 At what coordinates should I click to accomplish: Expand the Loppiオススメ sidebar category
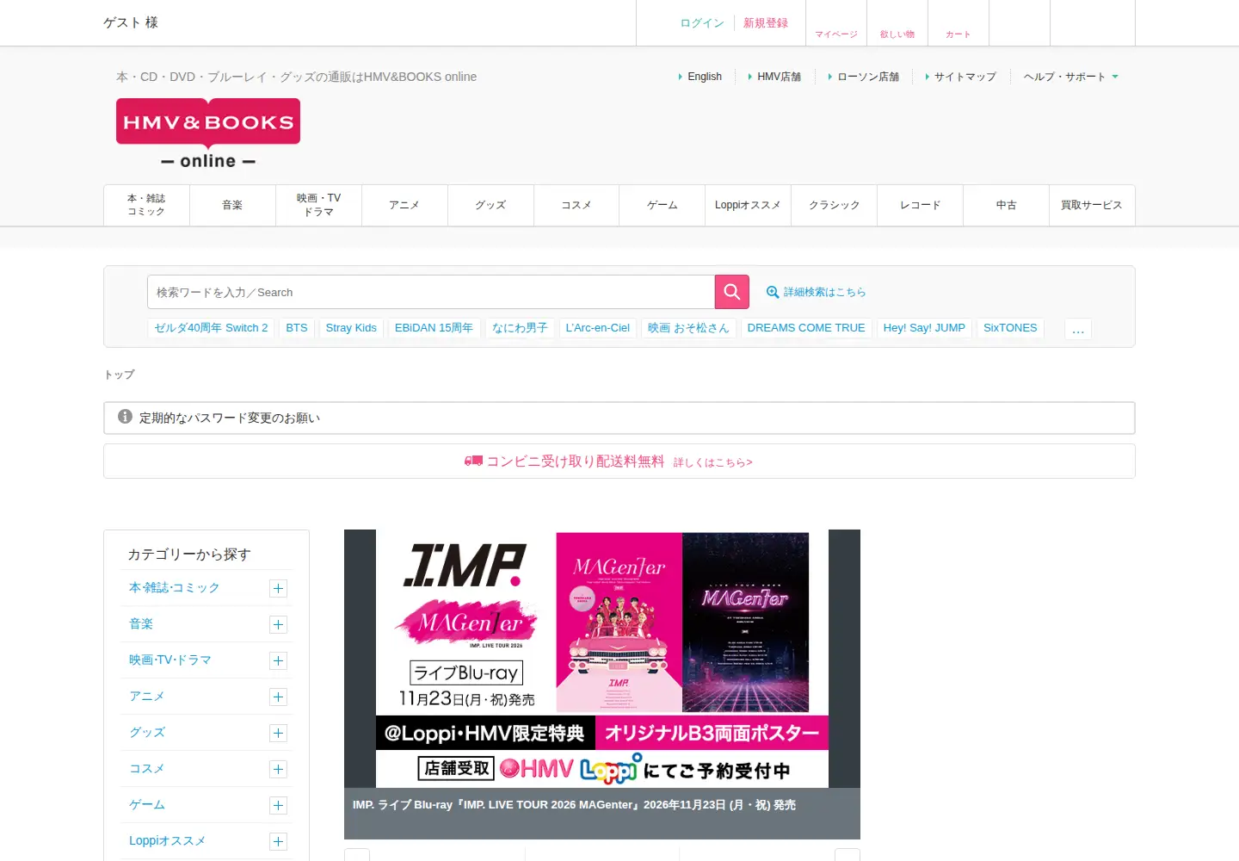(x=278, y=842)
